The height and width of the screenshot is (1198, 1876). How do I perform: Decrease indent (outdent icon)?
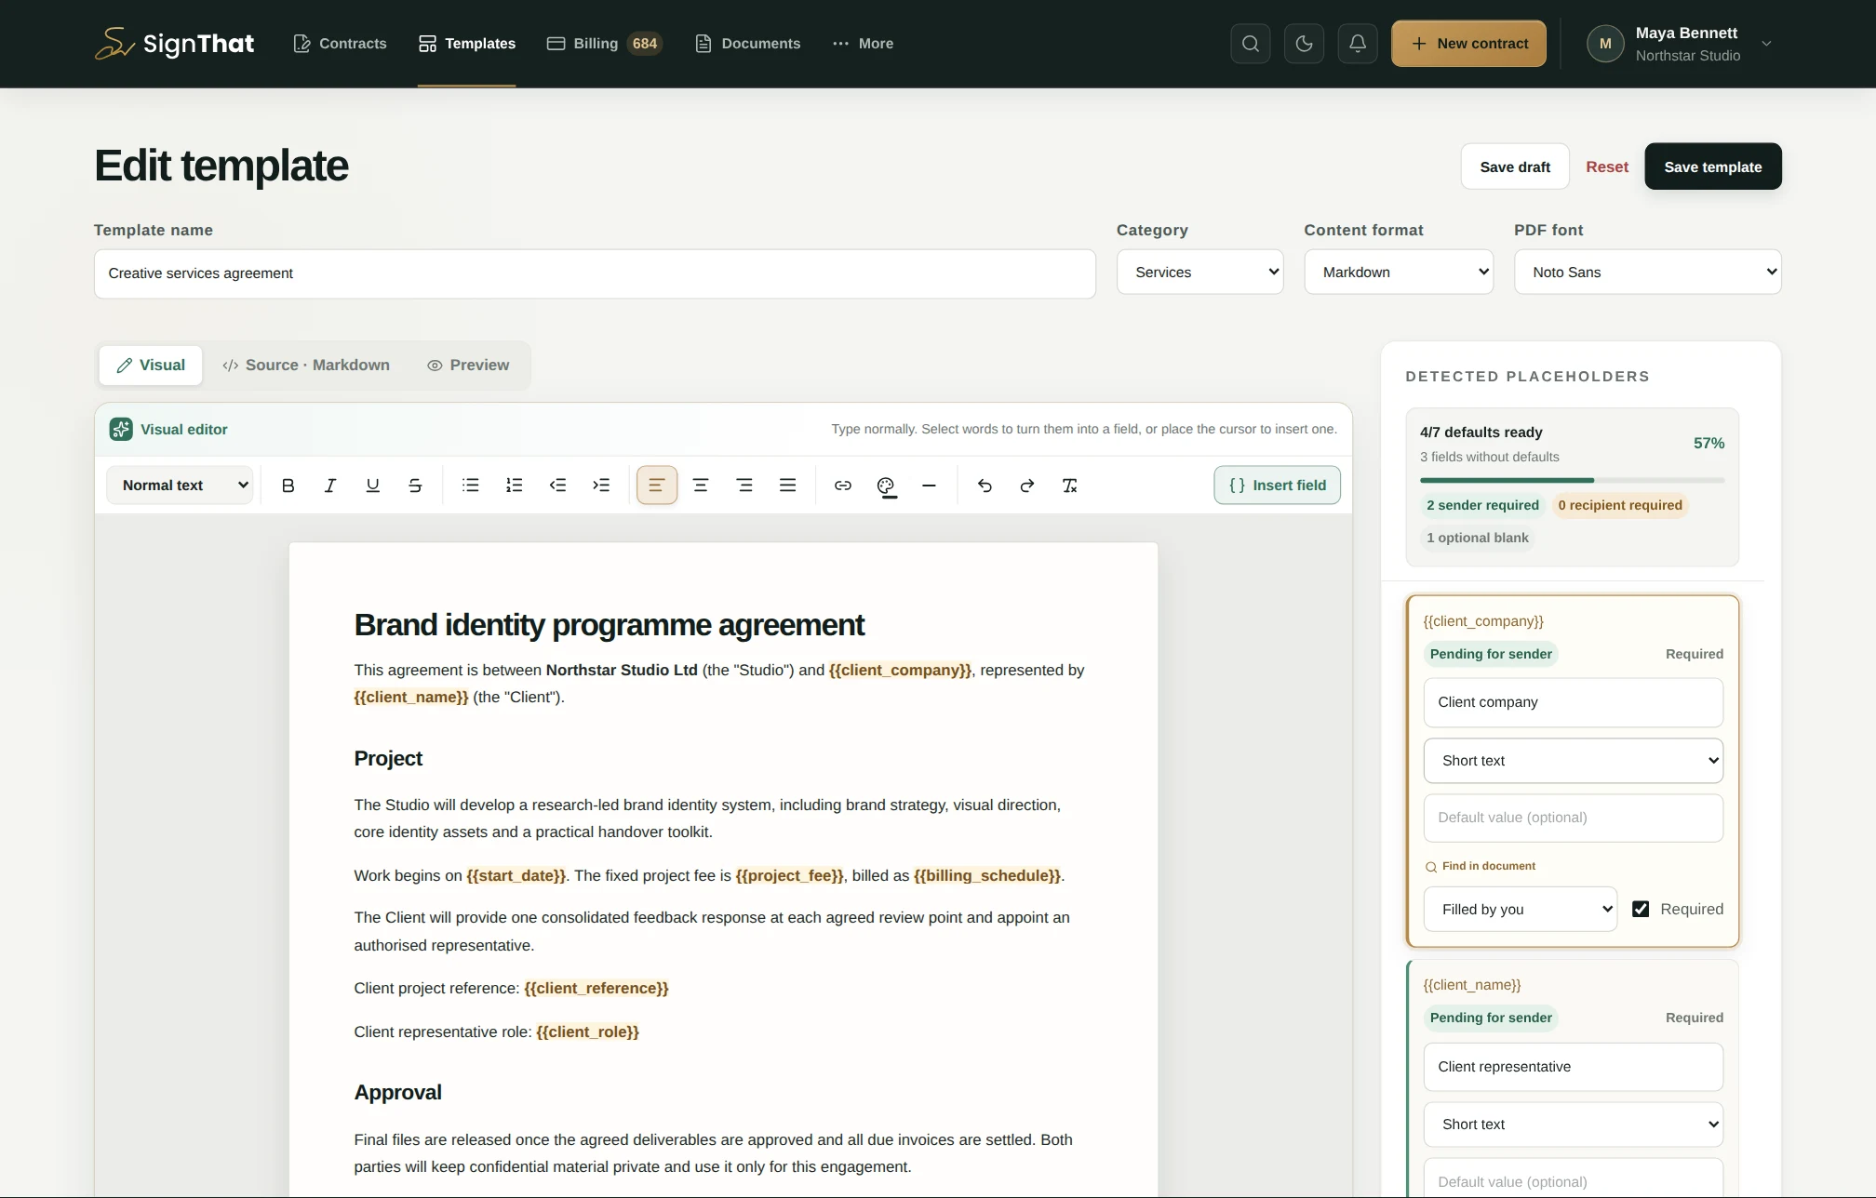pyautogui.click(x=557, y=486)
